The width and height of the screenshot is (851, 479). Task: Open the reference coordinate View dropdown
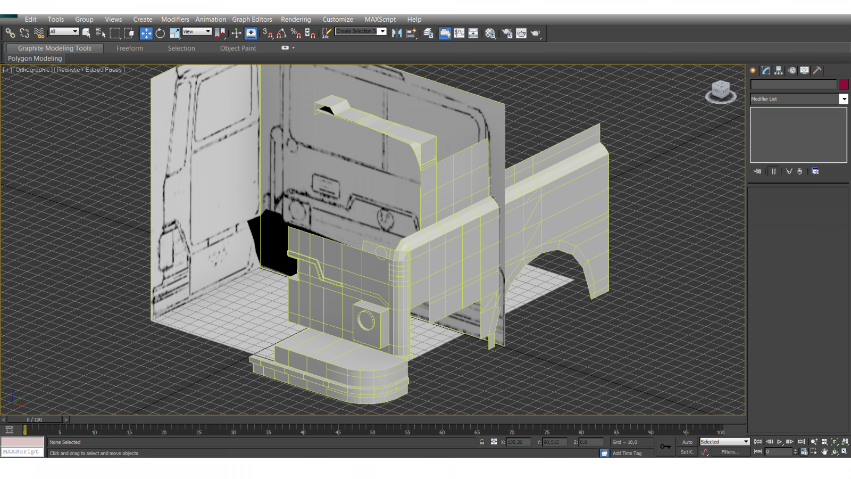[x=197, y=32]
